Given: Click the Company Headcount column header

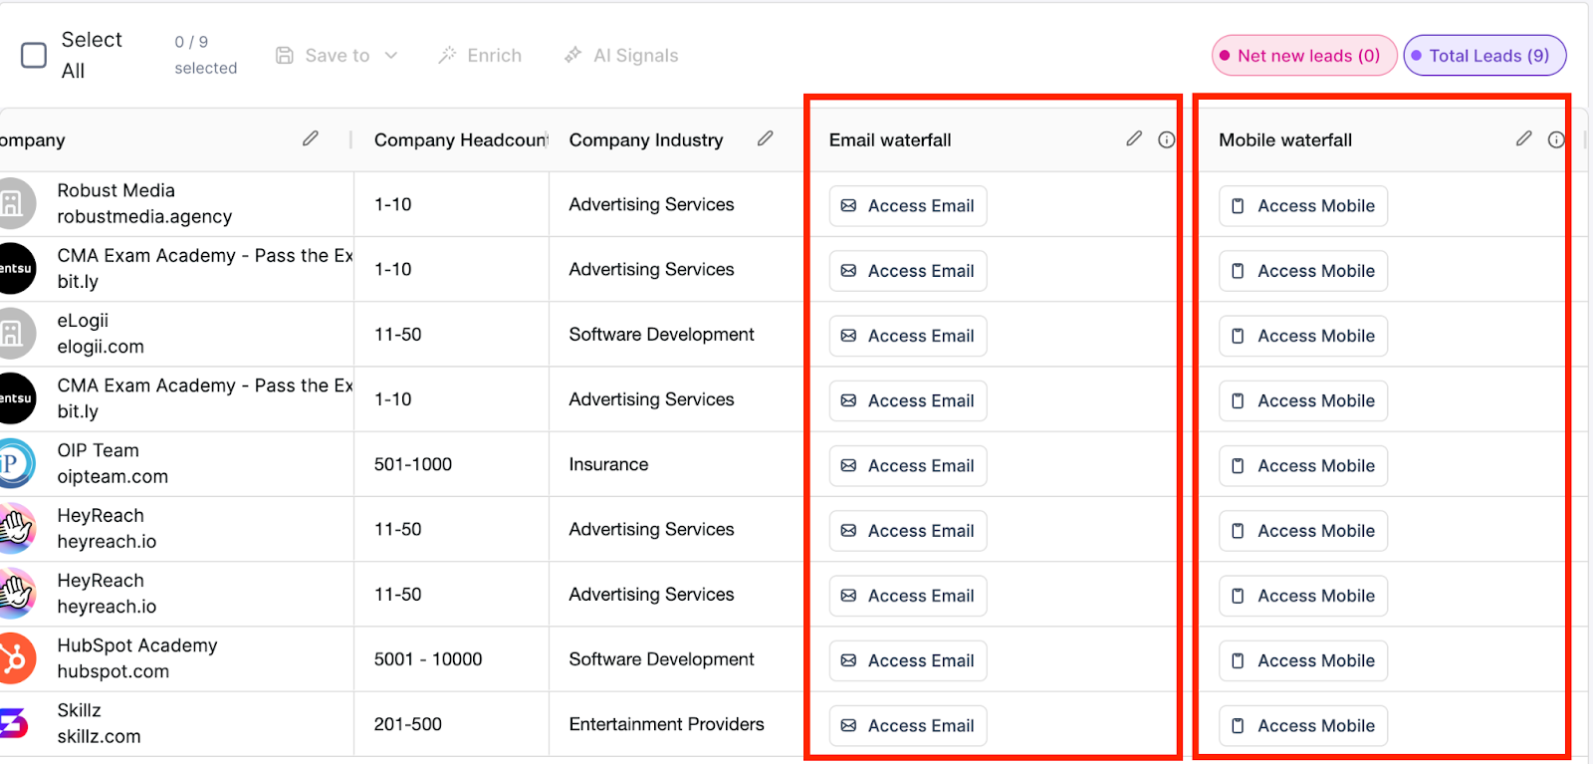Looking at the screenshot, I should pyautogui.click(x=461, y=140).
